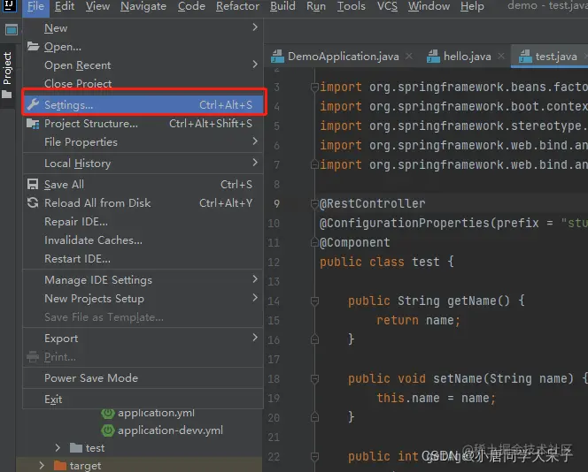Click the submenu arrow beside New Projects Setup

pyautogui.click(x=255, y=298)
